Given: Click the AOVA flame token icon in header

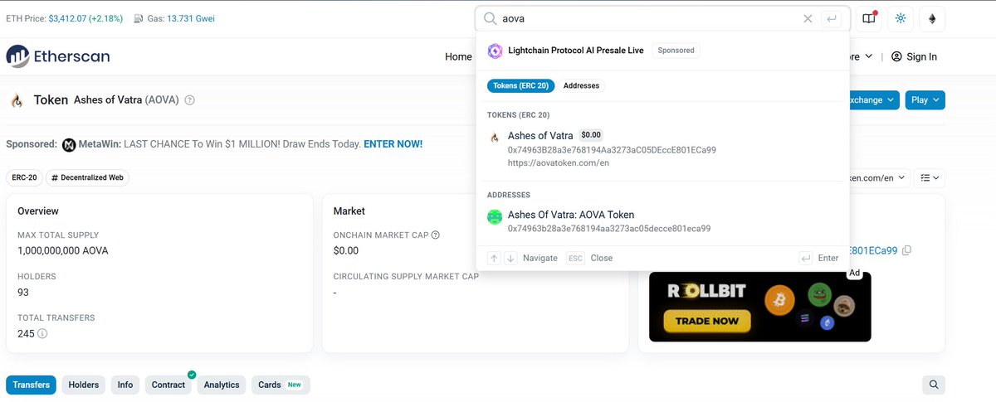Looking at the screenshot, I should click(17, 100).
